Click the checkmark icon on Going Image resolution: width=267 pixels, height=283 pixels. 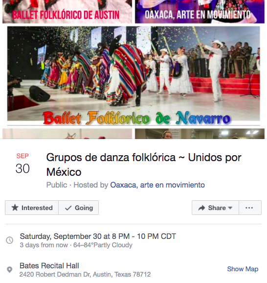click(x=68, y=208)
